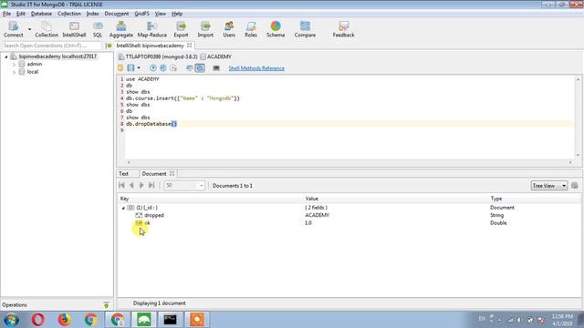Open the Aggregate tool
This screenshot has height=328, width=584.
coord(121,29)
